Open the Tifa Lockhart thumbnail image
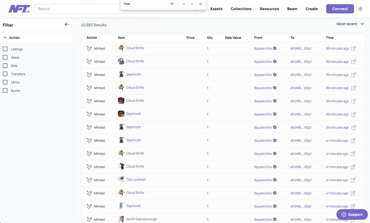 (121, 180)
